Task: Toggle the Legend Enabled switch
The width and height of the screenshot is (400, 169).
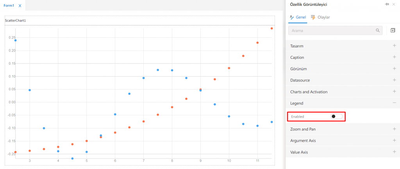Action: (336, 116)
